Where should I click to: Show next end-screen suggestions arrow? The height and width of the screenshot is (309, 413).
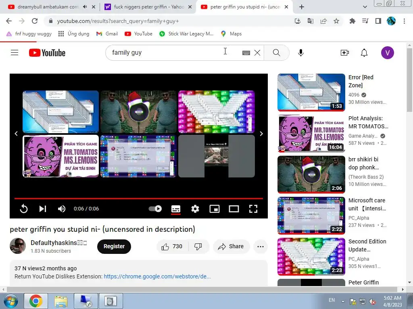coord(261,134)
